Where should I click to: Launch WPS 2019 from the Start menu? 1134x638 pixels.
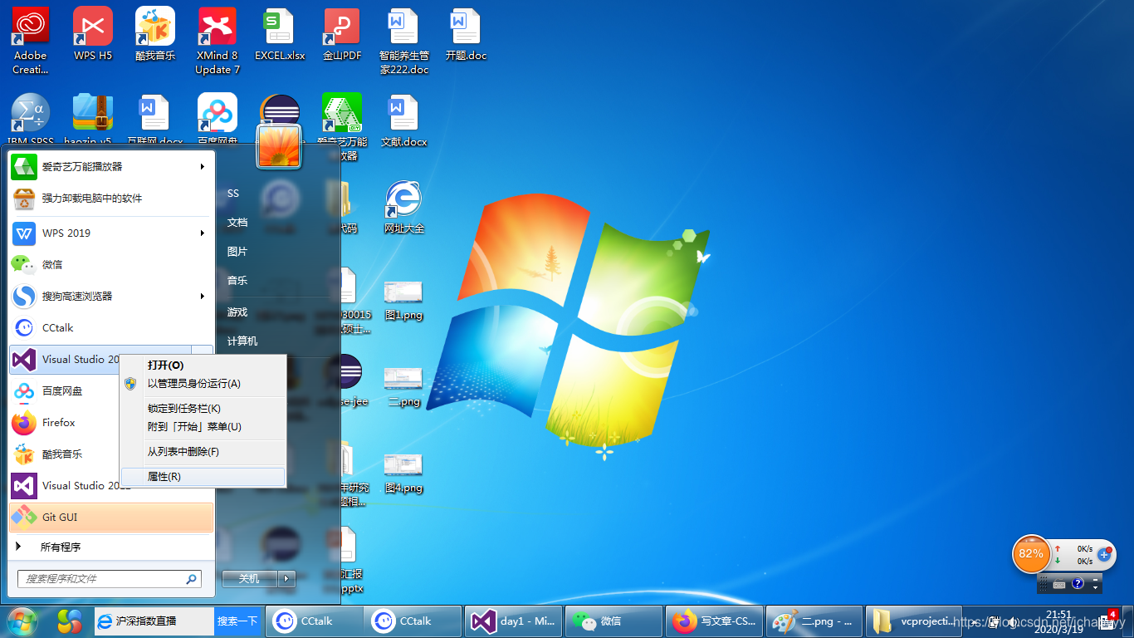[x=111, y=233]
